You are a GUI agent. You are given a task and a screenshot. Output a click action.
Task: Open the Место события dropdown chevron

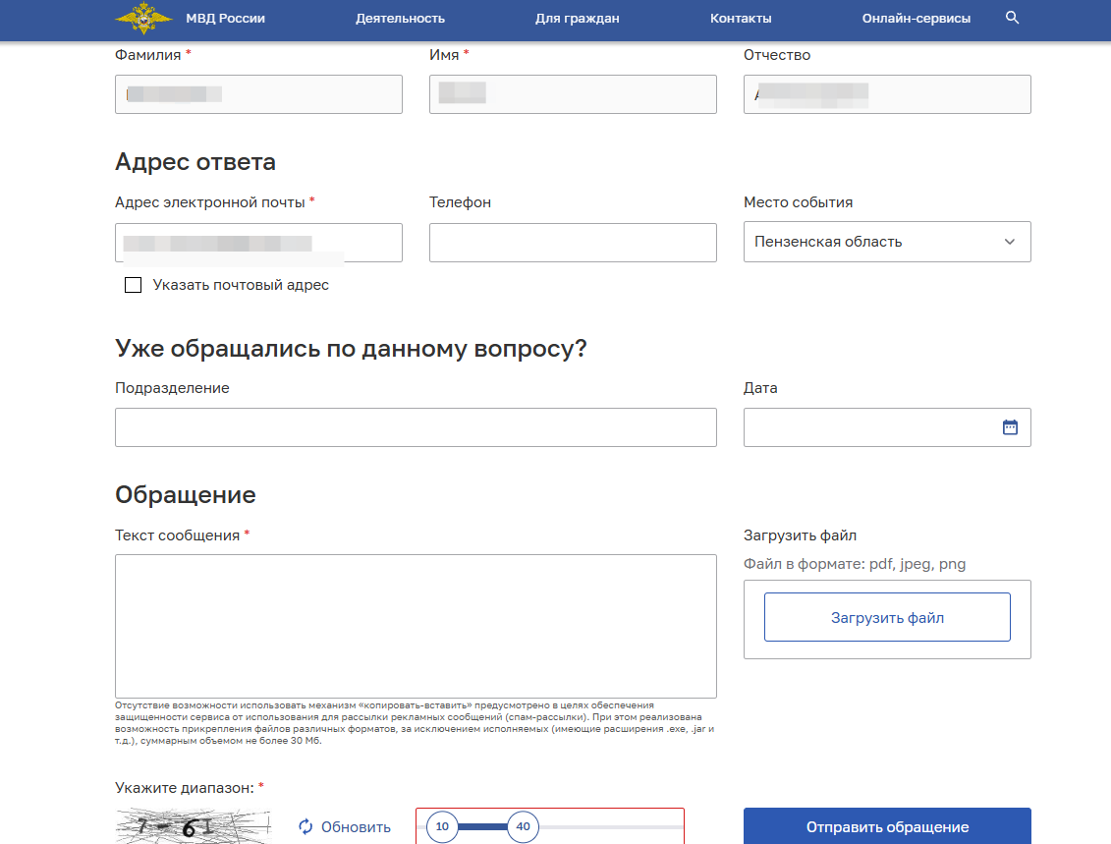click(1008, 242)
